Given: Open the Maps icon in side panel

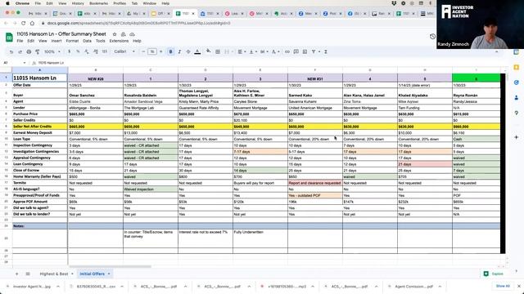Looking at the screenshot, I should (x=517, y=113).
